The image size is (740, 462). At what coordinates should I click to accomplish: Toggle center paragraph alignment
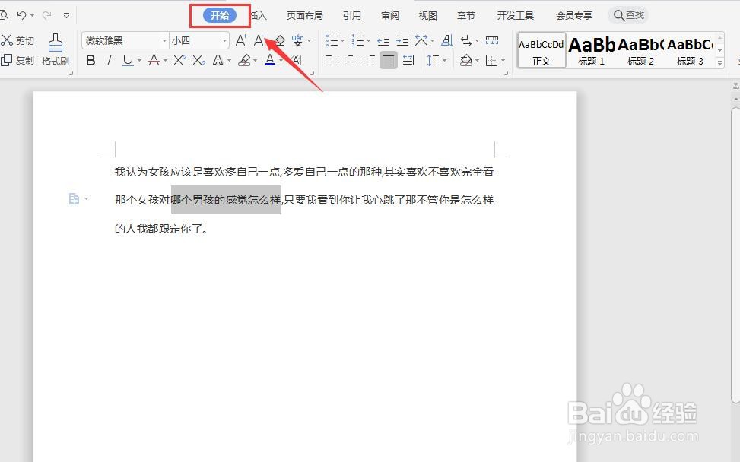point(350,60)
